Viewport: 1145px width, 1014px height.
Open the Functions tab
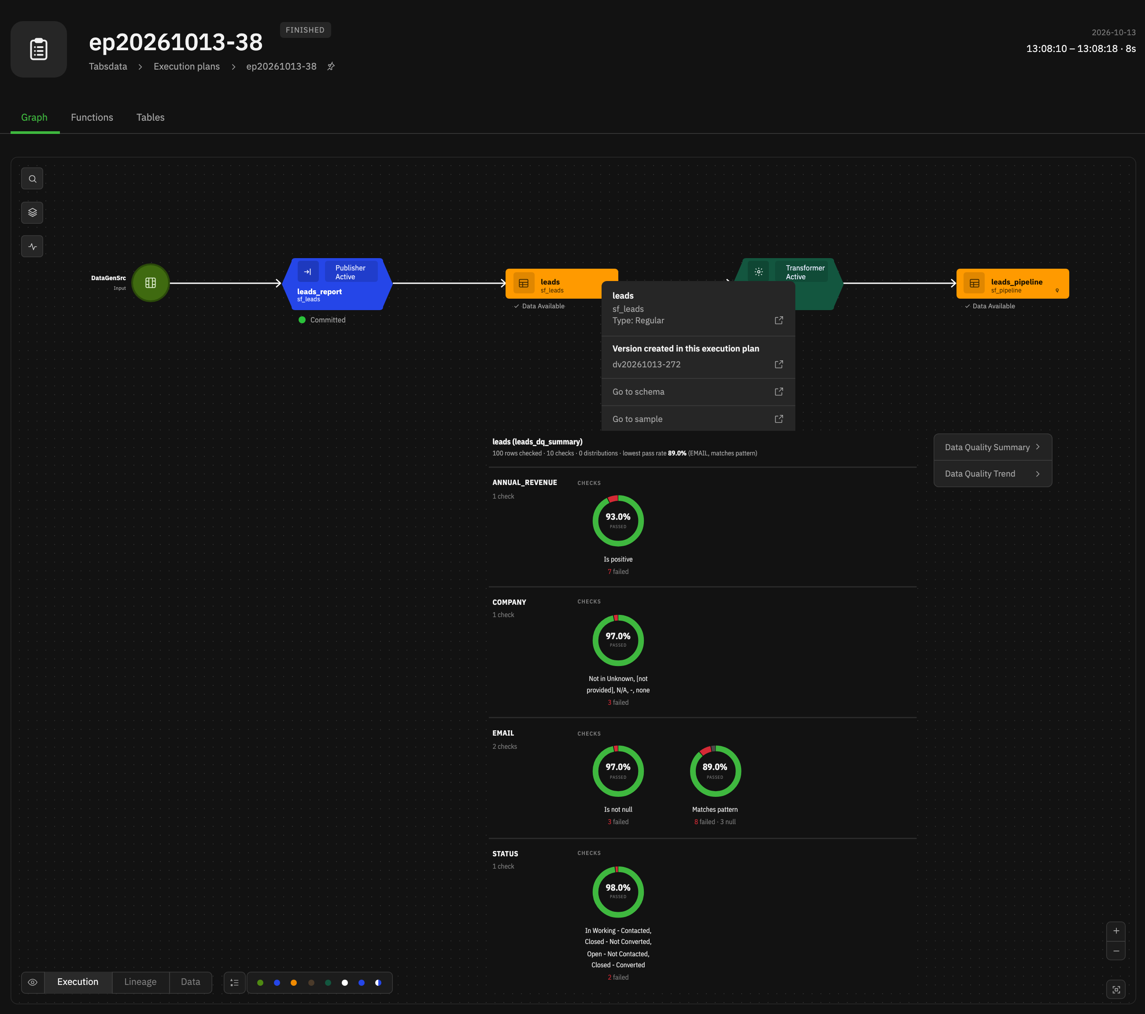point(92,117)
